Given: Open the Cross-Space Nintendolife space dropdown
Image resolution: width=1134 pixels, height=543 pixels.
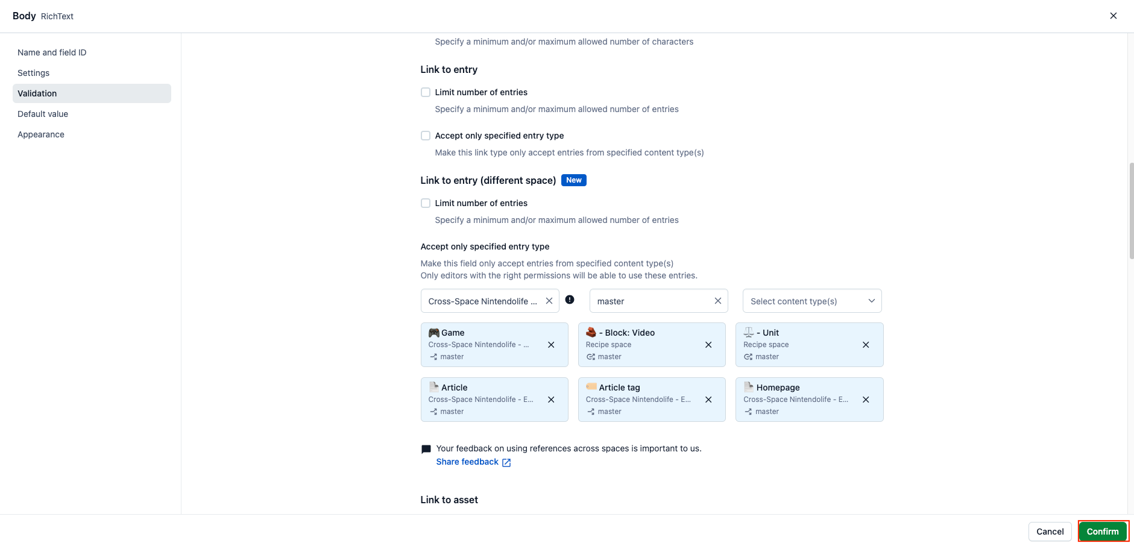Looking at the screenshot, I should [x=482, y=301].
